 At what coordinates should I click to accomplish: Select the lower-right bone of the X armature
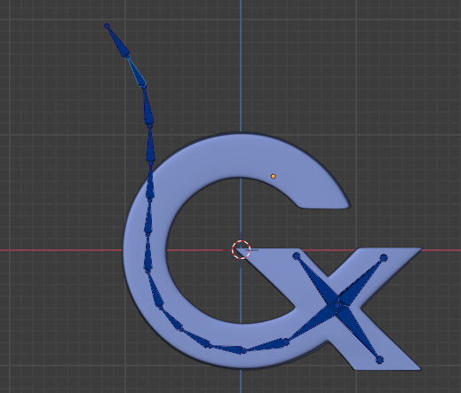(360, 334)
